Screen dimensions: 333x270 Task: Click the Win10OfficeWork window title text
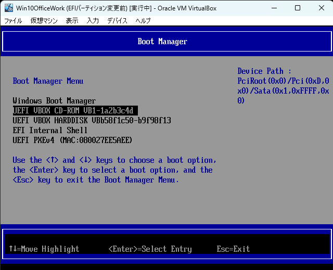pos(117,8)
